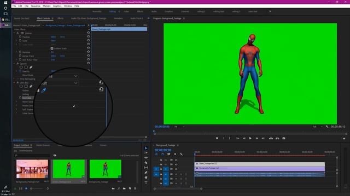Screen dimensions: 350x196
Task: Create ellipse mask under Ultra Key
Action: pyautogui.click(x=21, y=86)
